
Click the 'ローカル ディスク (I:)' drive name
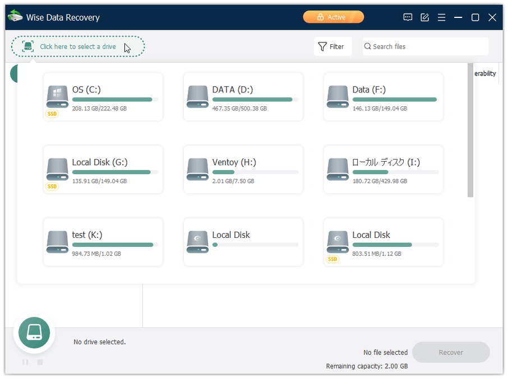(386, 162)
